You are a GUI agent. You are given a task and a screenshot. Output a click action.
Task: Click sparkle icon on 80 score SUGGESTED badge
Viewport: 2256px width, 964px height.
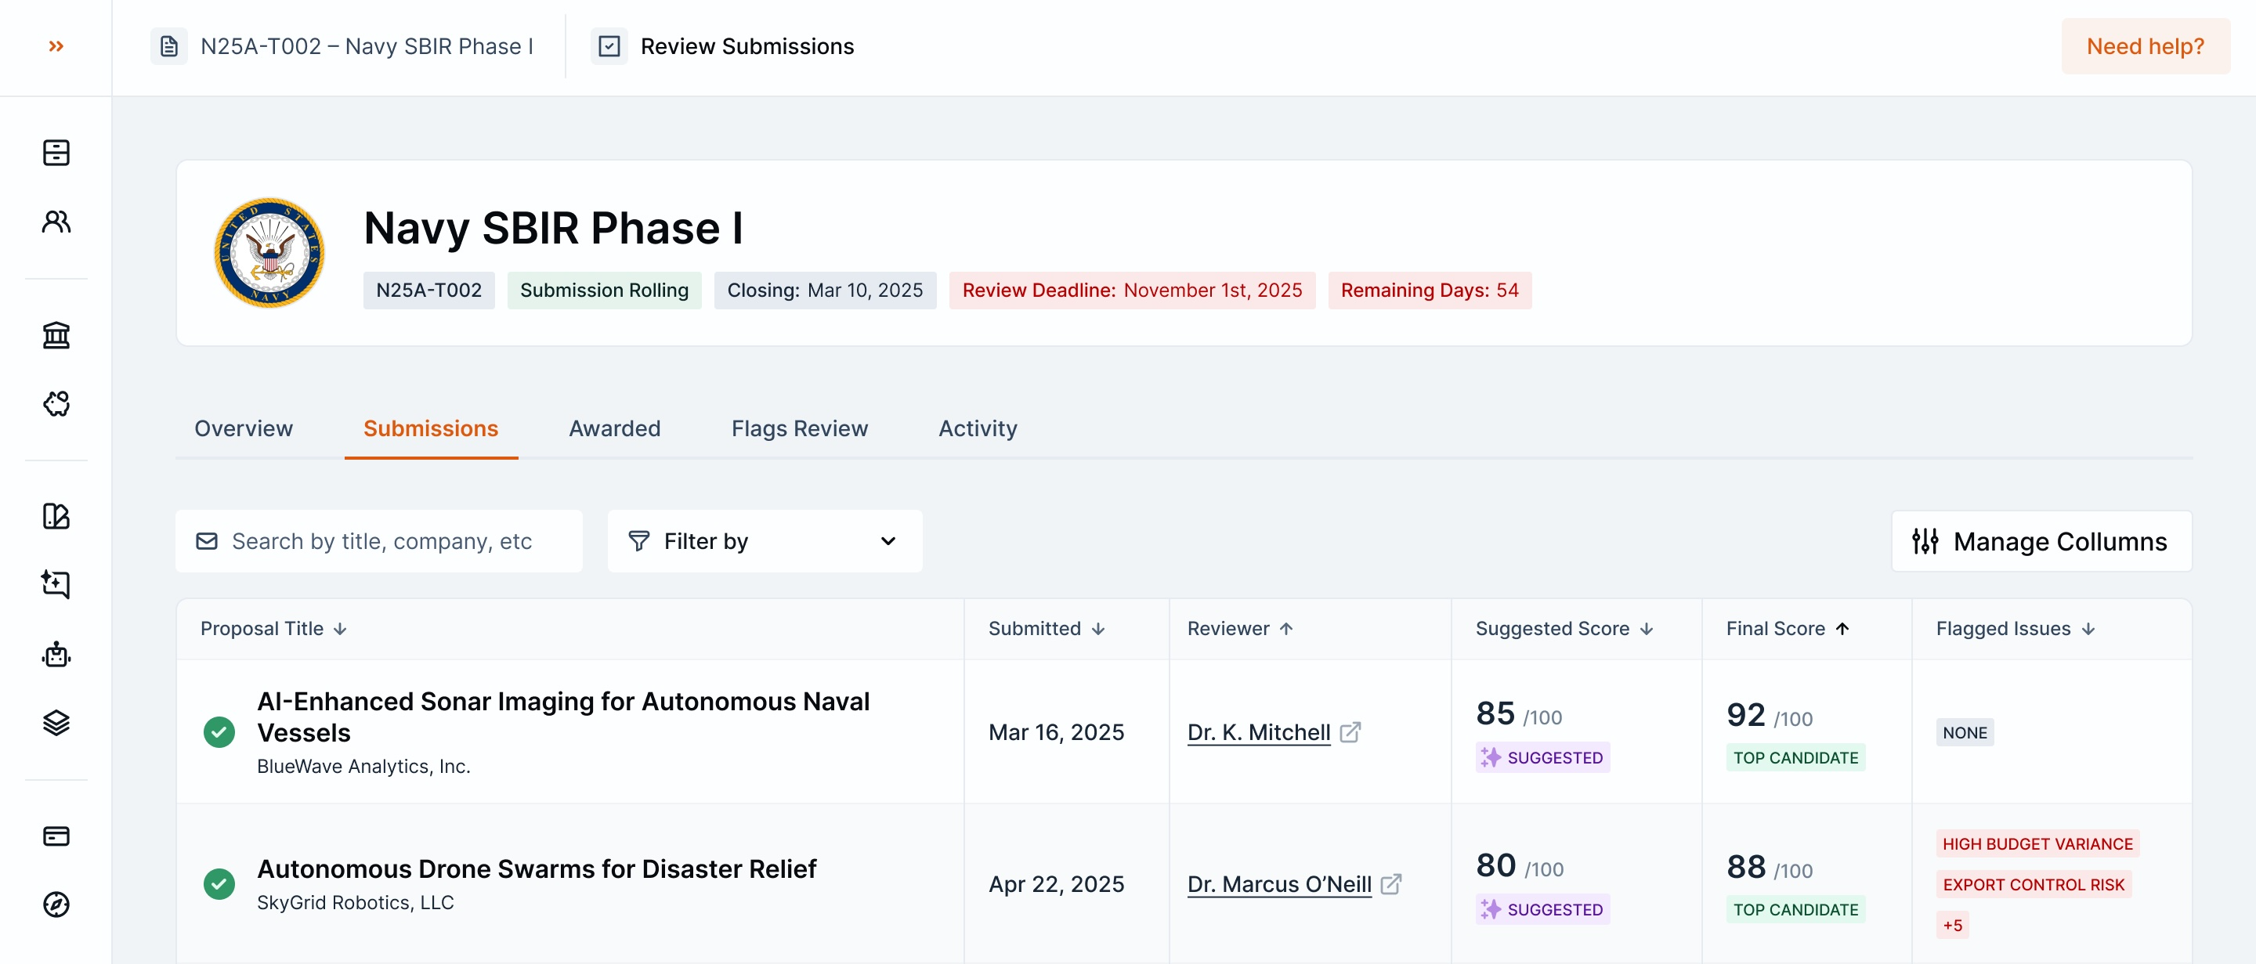[x=1491, y=910]
